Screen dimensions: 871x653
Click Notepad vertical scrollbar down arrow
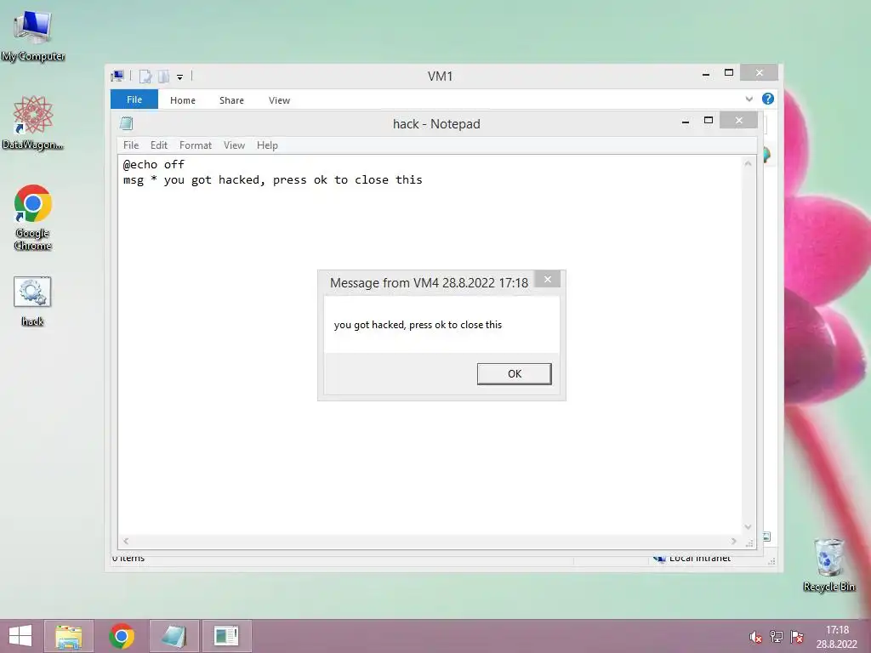749,527
